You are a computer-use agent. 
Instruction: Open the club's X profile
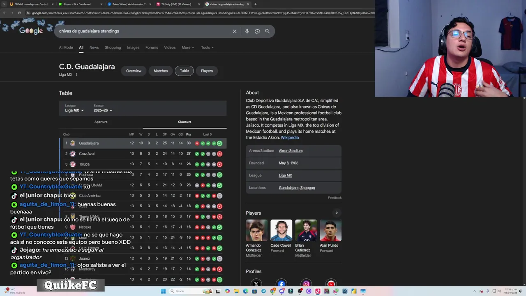(x=256, y=284)
